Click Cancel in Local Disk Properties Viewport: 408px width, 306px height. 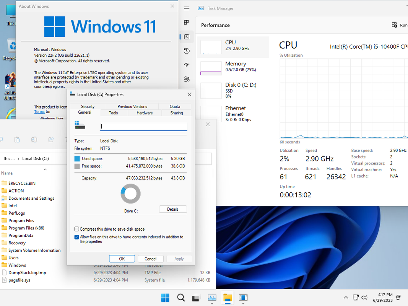point(150,259)
